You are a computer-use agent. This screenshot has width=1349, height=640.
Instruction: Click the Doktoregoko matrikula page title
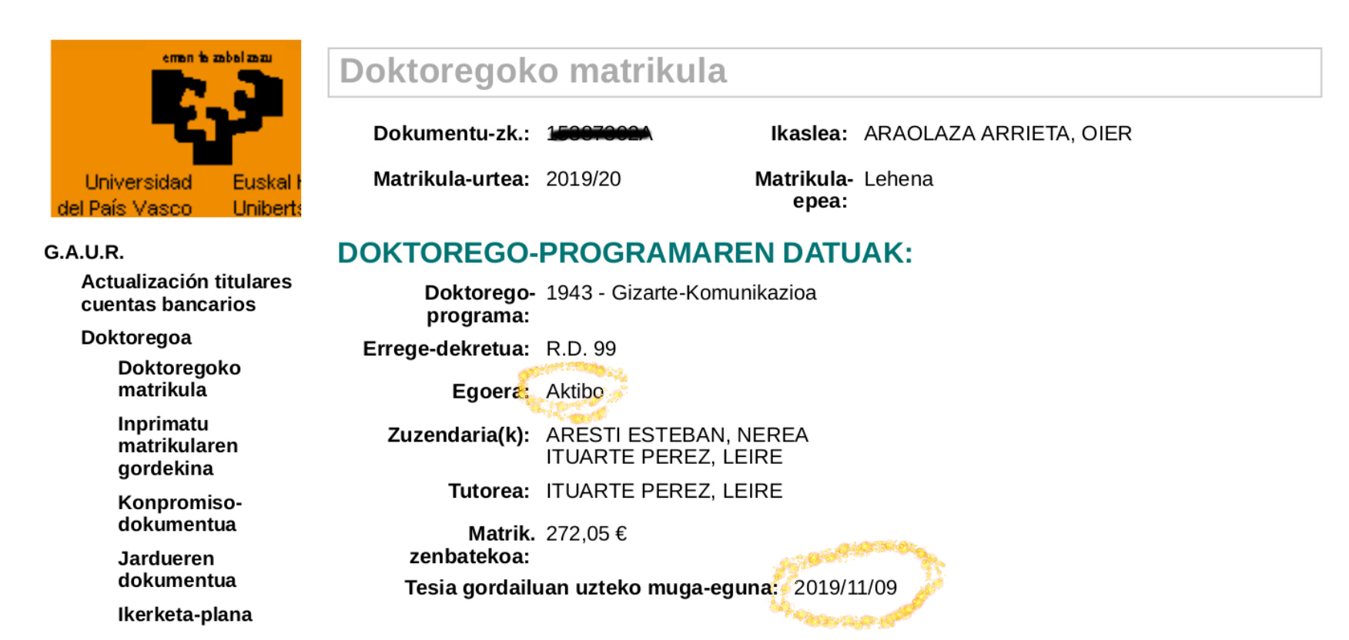click(533, 72)
